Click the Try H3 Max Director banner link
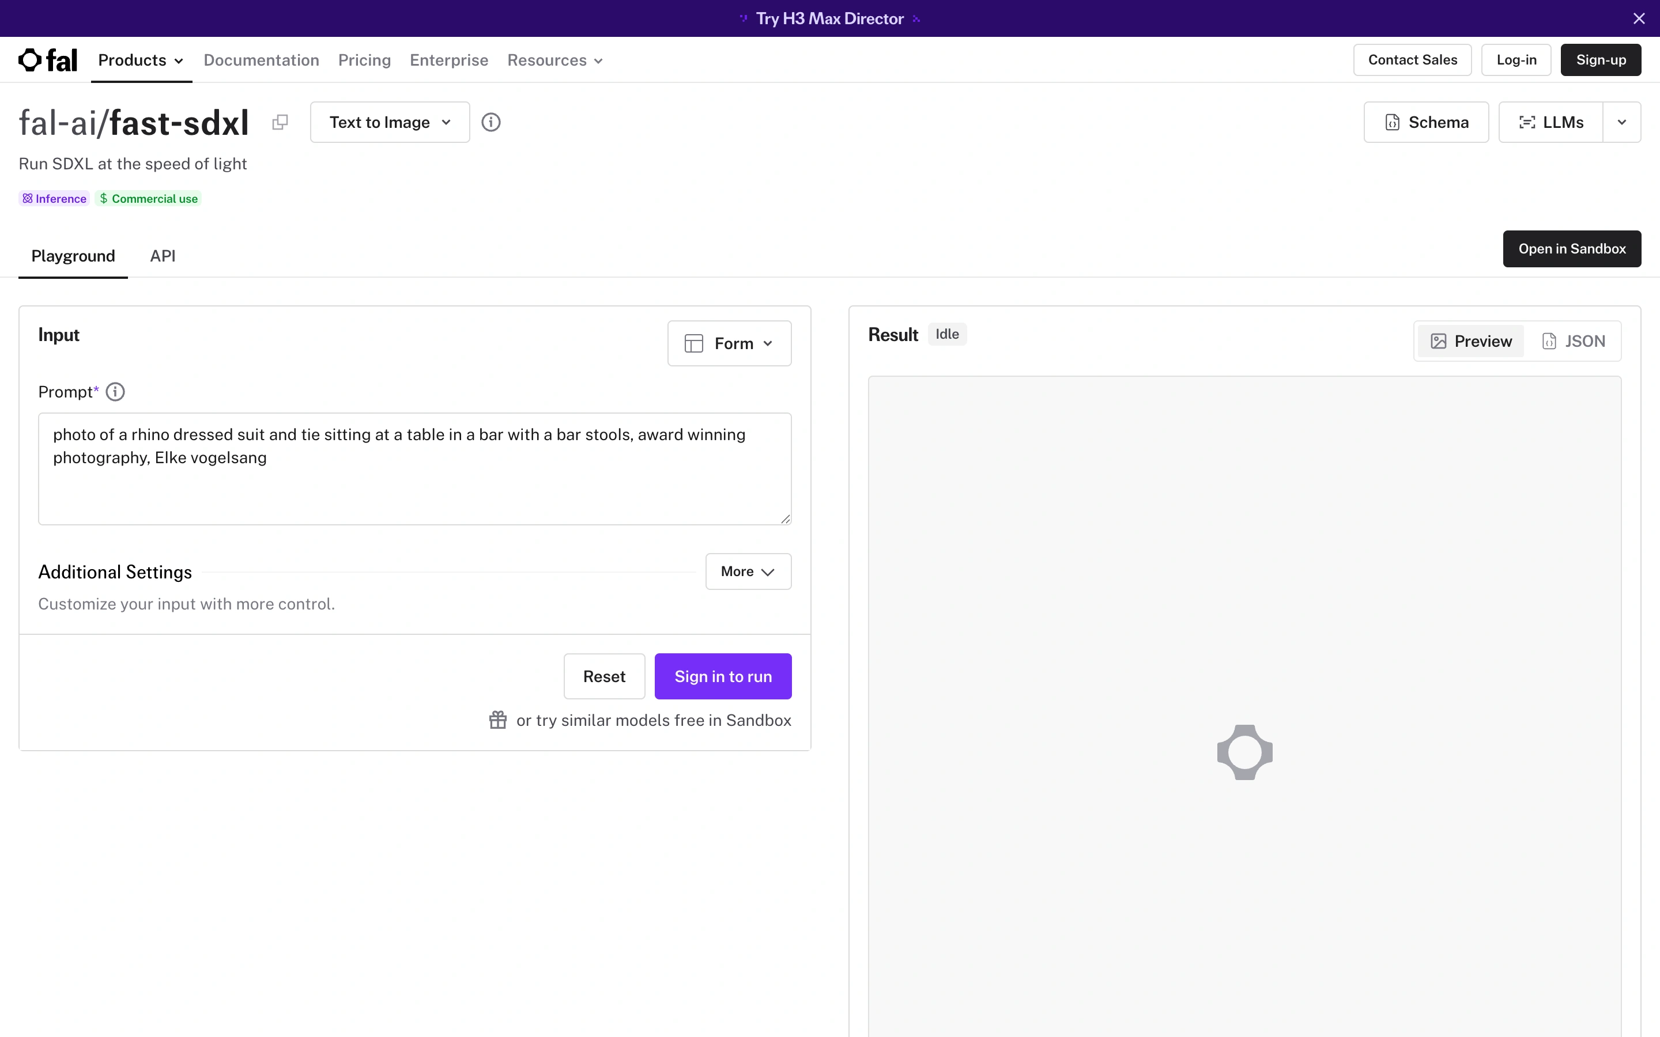 pos(830,18)
